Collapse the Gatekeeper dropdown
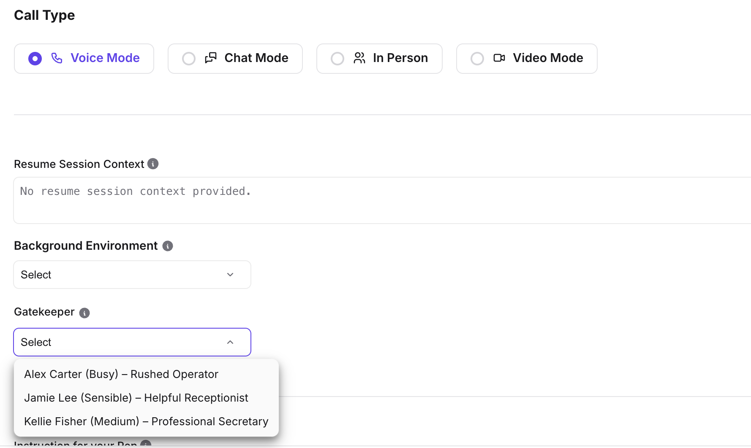Viewport: 751px width, 448px height. pyautogui.click(x=132, y=342)
